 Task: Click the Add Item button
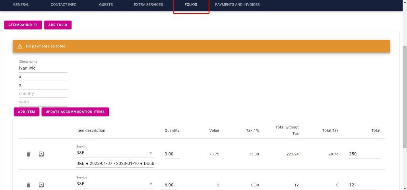[x=27, y=112]
